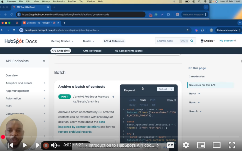Open the Wi-Fi status icon

coord(205,2)
